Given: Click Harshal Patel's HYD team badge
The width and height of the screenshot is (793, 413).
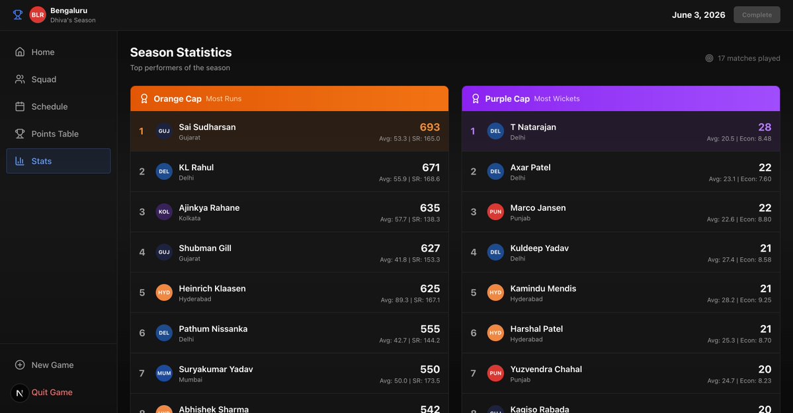Looking at the screenshot, I should [x=495, y=332].
